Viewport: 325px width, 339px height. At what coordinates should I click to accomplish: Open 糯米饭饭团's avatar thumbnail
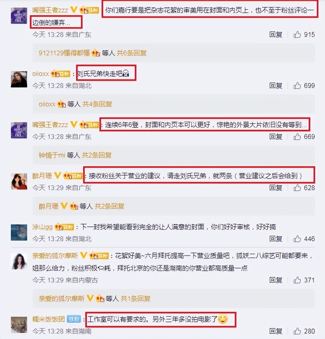19,324
